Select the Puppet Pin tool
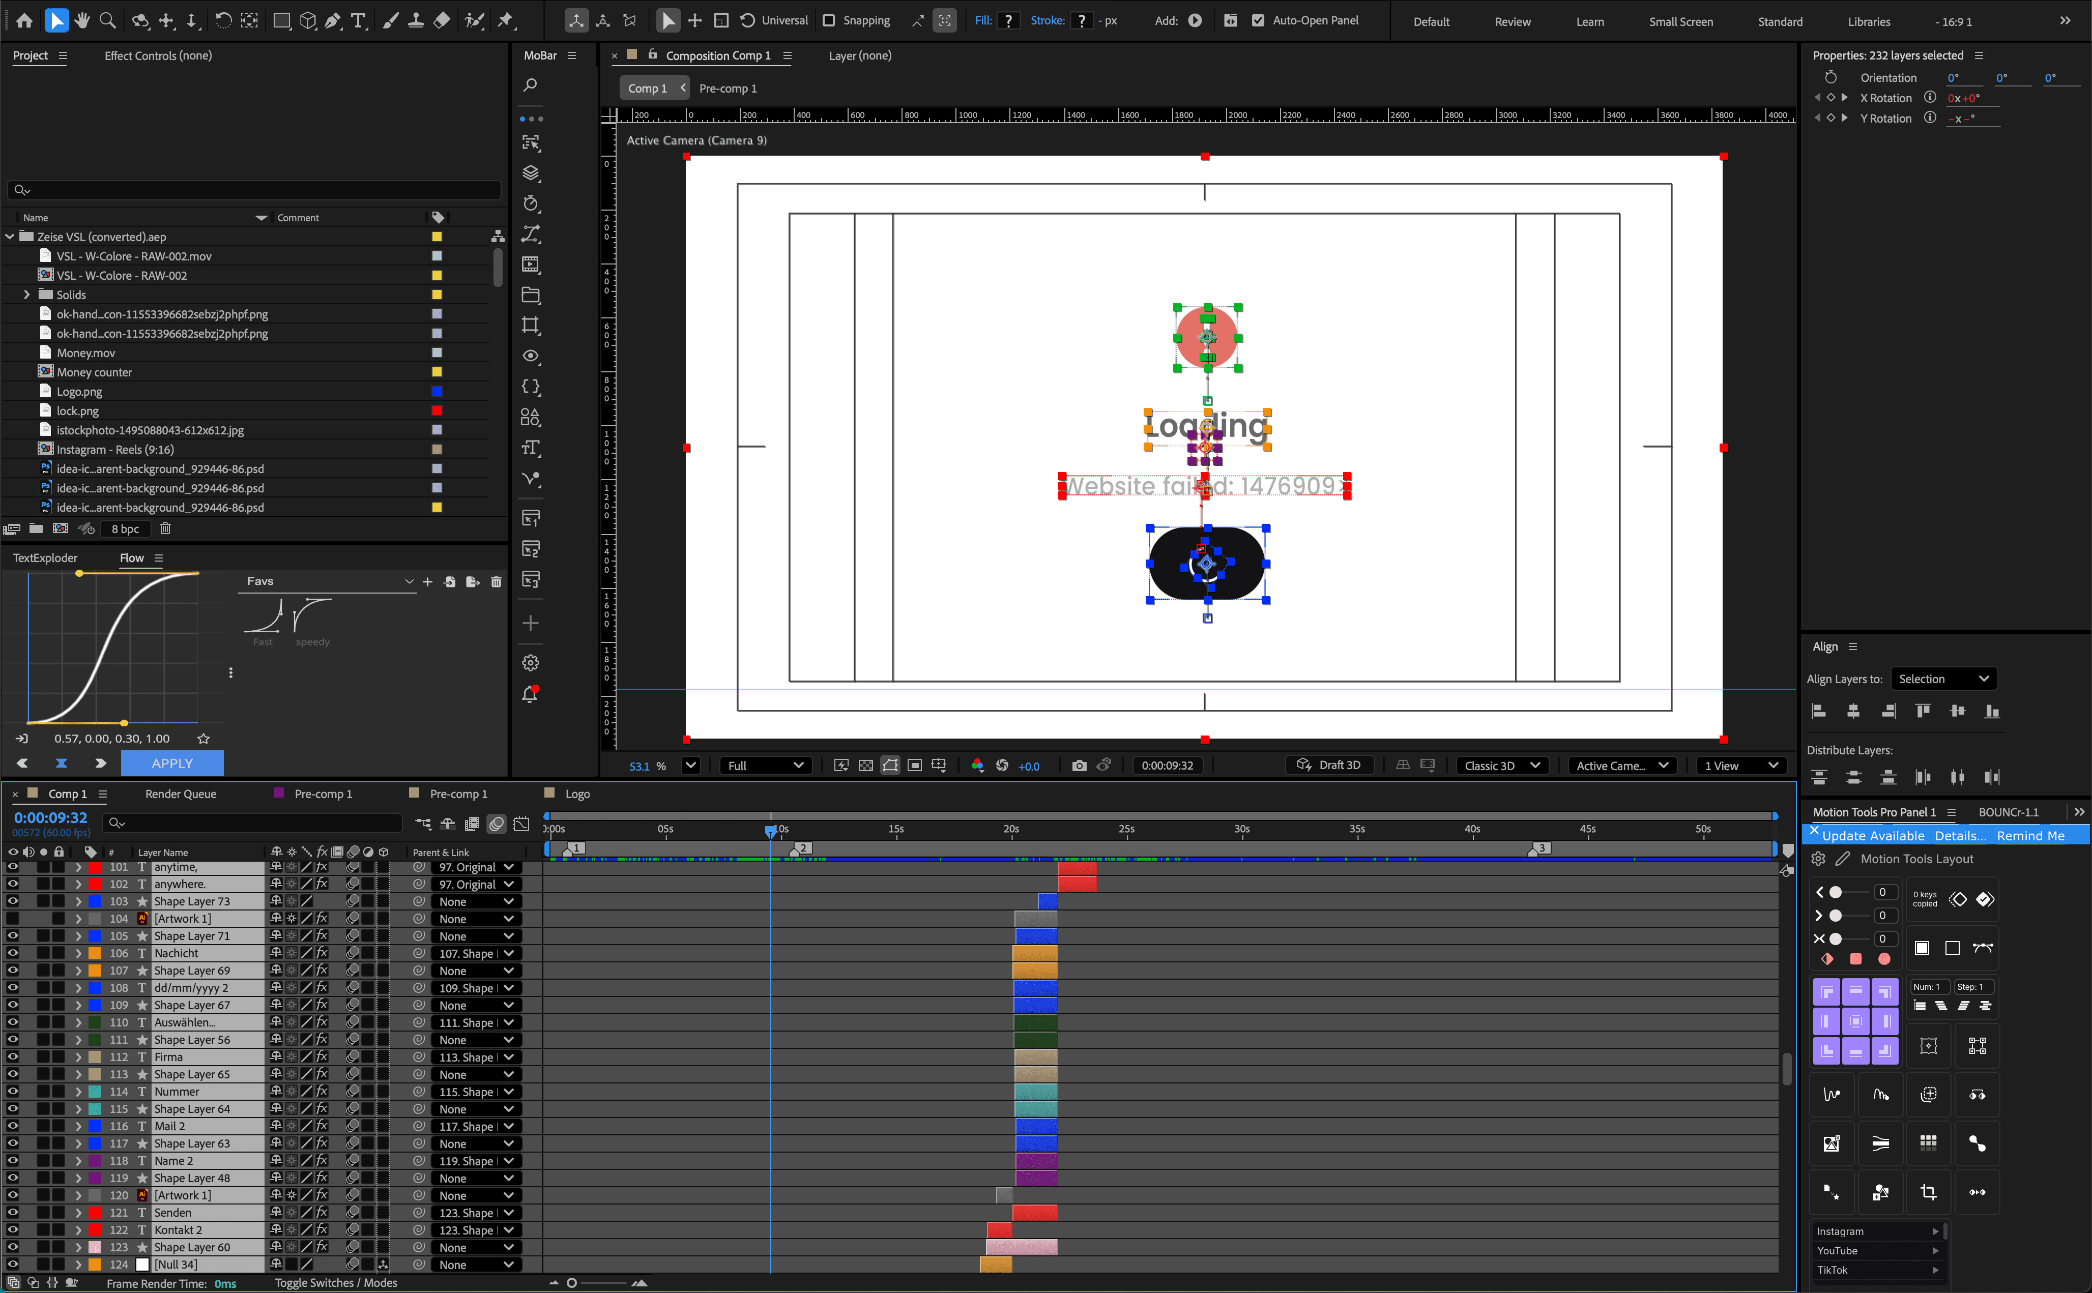 tap(506, 20)
